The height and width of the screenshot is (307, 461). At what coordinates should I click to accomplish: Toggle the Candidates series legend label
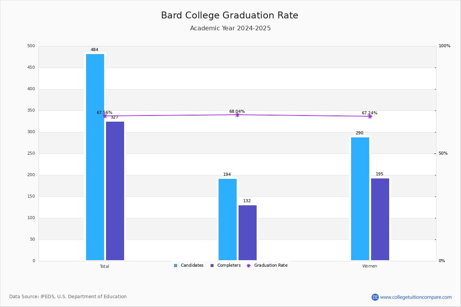point(192,266)
